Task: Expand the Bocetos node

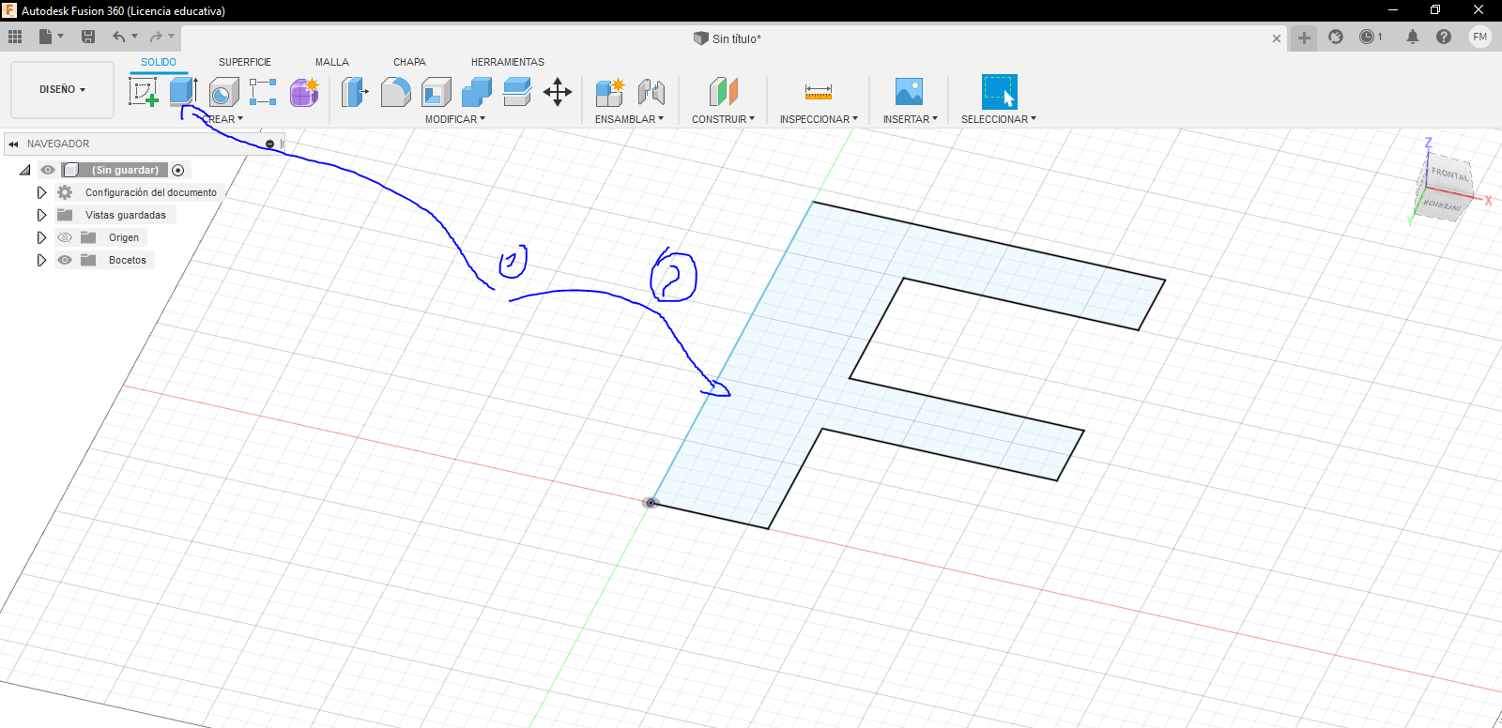Action: pos(41,260)
